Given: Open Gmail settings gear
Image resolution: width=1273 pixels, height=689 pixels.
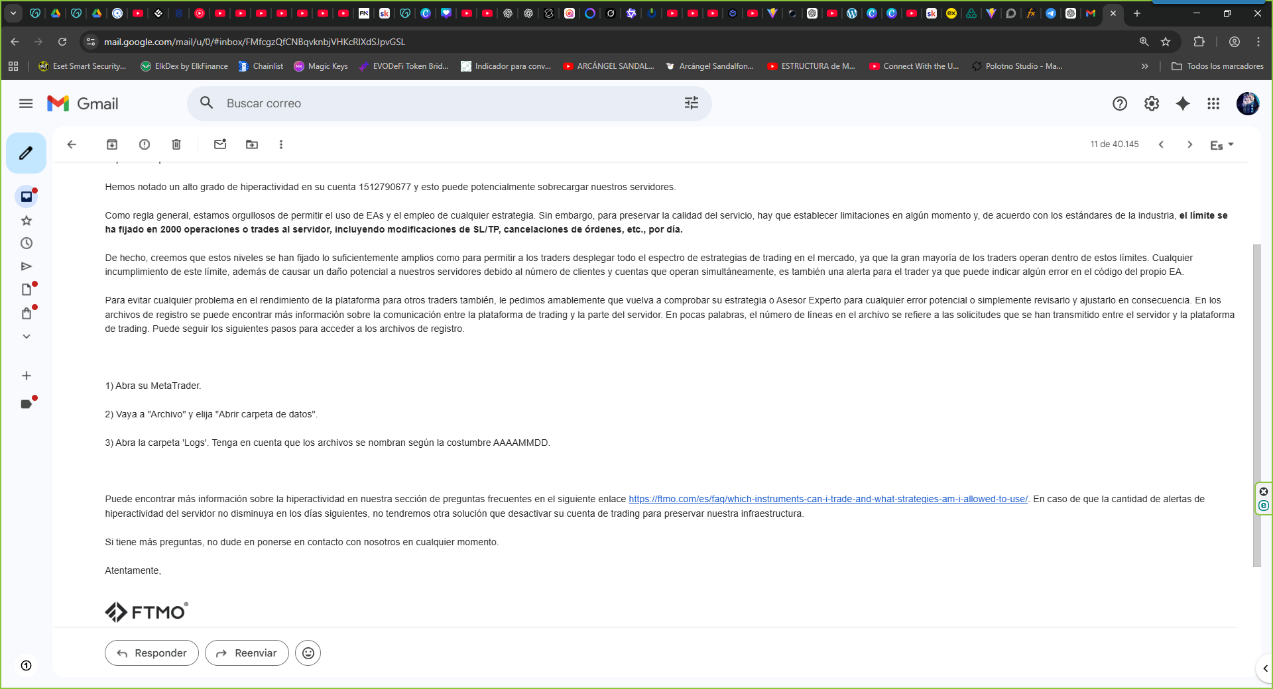Looking at the screenshot, I should (x=1152, y=103).
